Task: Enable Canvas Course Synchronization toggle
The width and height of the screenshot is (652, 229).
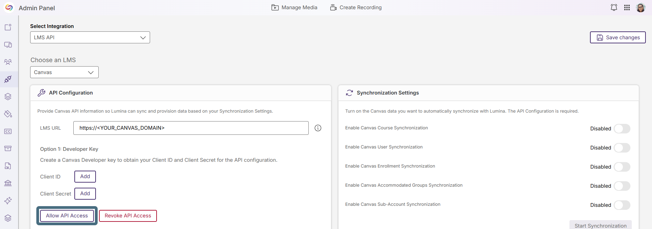Action: point(622,129)
